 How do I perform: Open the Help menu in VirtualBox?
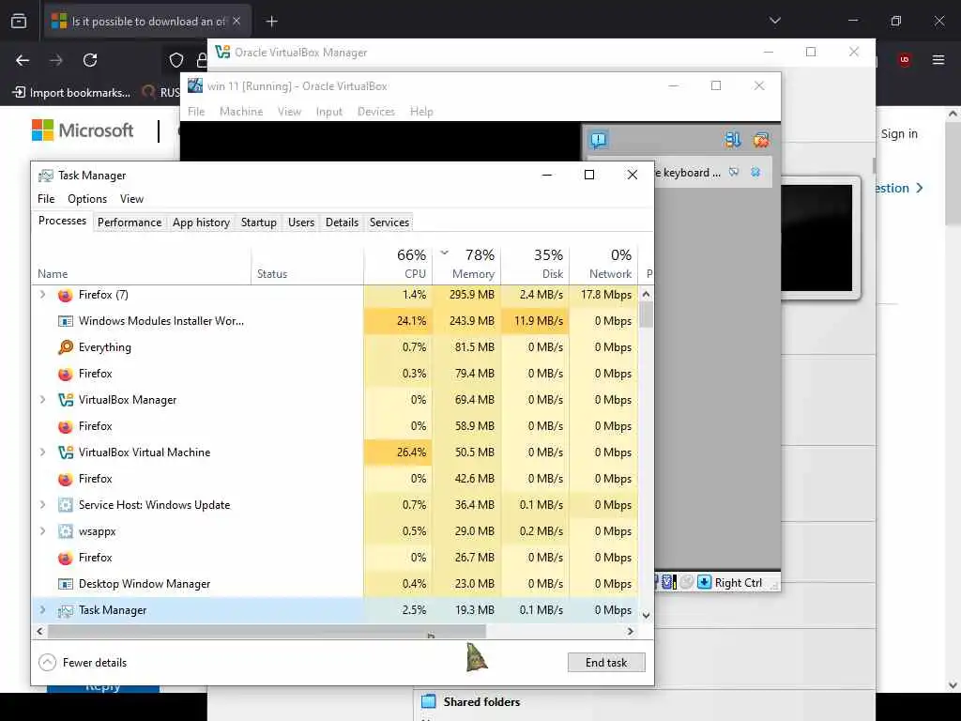click(421, 112)
